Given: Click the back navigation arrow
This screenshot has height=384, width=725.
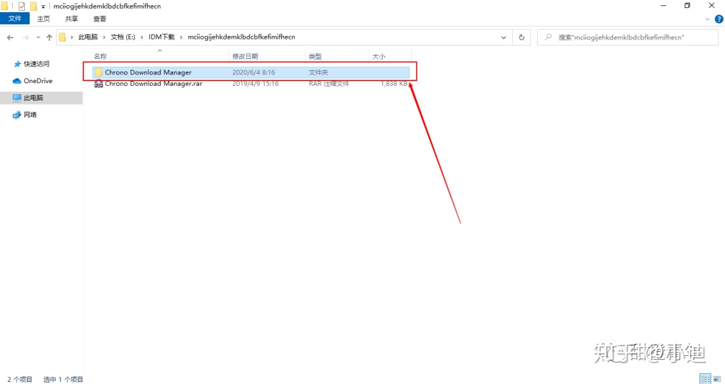Looking at the screenshot, I should point(10,38).
